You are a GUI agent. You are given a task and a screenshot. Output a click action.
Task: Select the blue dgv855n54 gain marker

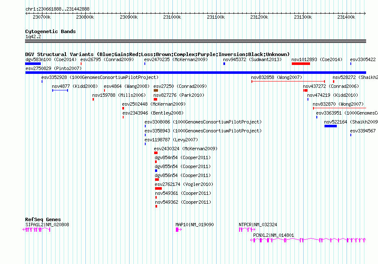click(x=156, y=171)
